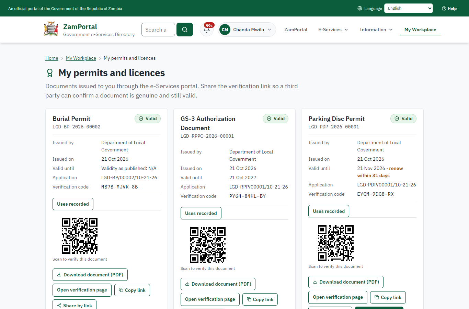Focus the search input field
469x309 pixels.
(x=158, y=30)
